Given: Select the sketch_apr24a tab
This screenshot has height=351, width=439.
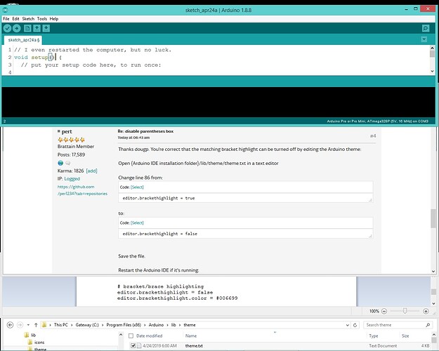Looking at the screenshot, I should [23, 40].
